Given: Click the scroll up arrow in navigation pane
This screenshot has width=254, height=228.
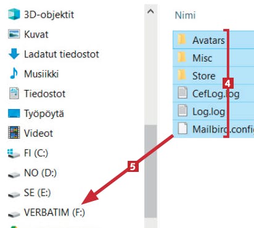Looking at the screenshot, I should [x=150, y=11].
